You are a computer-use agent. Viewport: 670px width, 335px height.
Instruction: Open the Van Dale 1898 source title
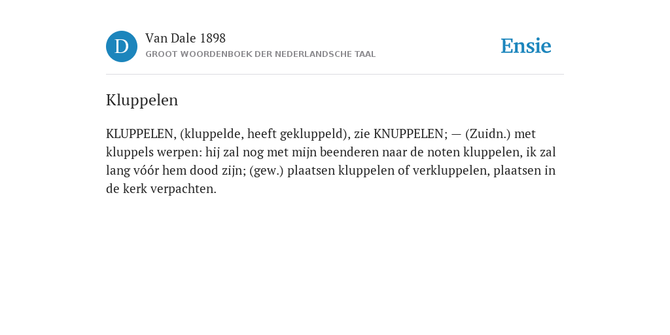185,39
